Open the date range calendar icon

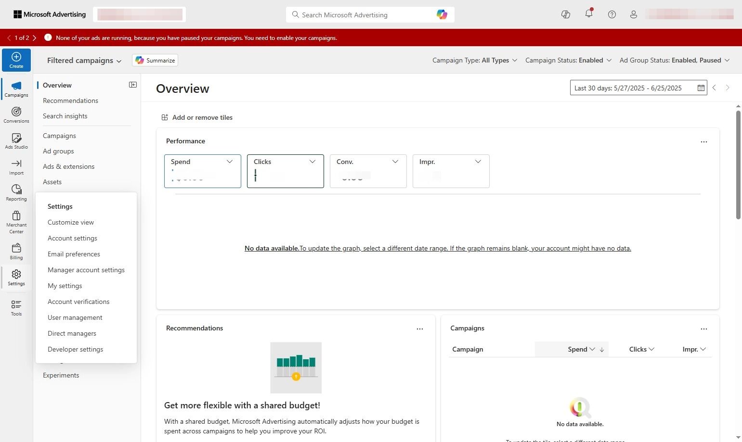(701, 88)
